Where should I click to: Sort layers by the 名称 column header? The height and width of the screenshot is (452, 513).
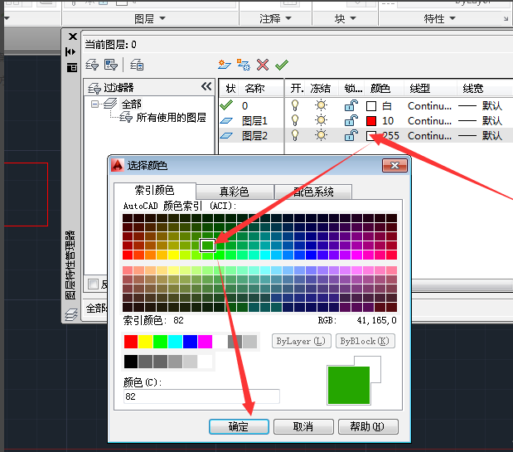coord(254,88)
